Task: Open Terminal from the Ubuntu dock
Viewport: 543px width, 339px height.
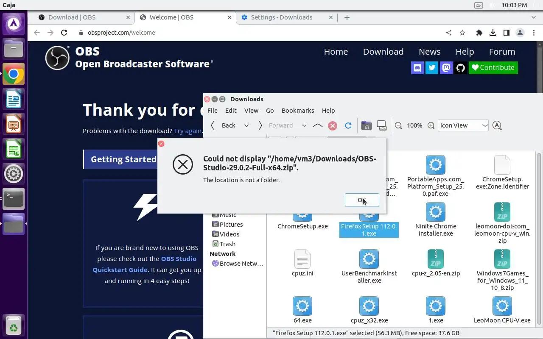Action: click(x=14, y=198)
